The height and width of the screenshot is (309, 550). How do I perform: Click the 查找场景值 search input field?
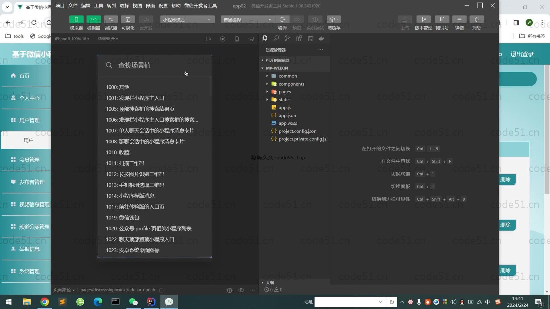click(x=155, y=65)
